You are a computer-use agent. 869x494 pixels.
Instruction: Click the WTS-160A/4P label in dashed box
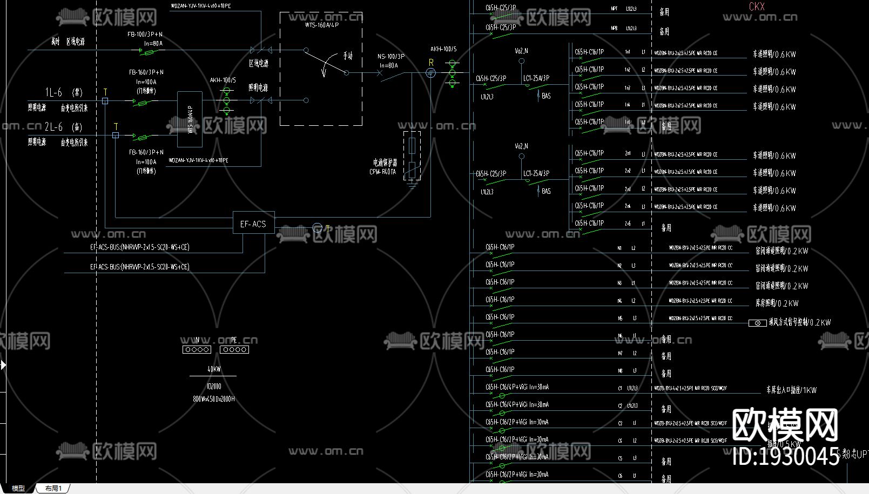point(322,25)
